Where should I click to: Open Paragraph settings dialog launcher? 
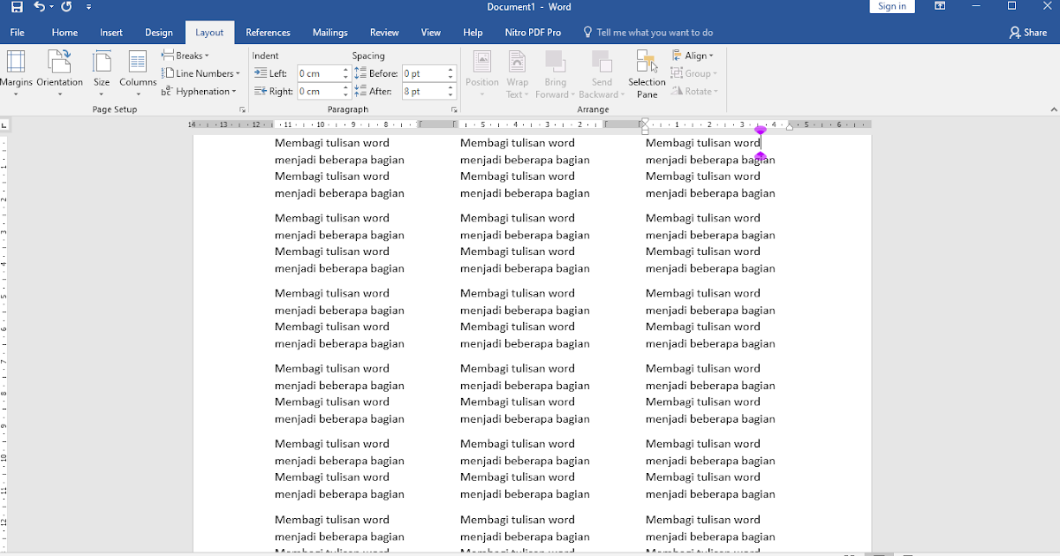tap(454, 109)
